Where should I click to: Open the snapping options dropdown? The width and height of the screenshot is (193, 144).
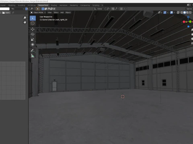(117, 9)
